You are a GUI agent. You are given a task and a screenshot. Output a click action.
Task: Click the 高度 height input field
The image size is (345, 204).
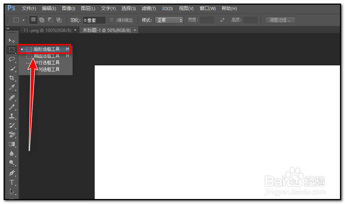(250, 20)
